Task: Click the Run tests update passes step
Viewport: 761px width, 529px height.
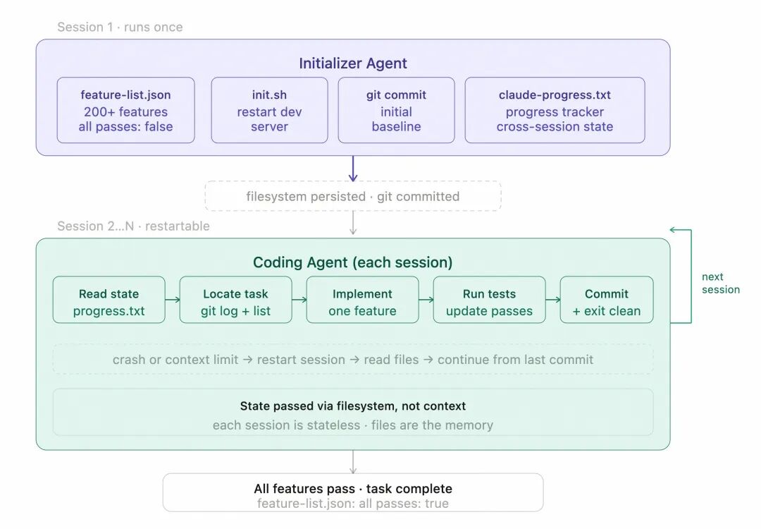Action: (x=489, y=302)
